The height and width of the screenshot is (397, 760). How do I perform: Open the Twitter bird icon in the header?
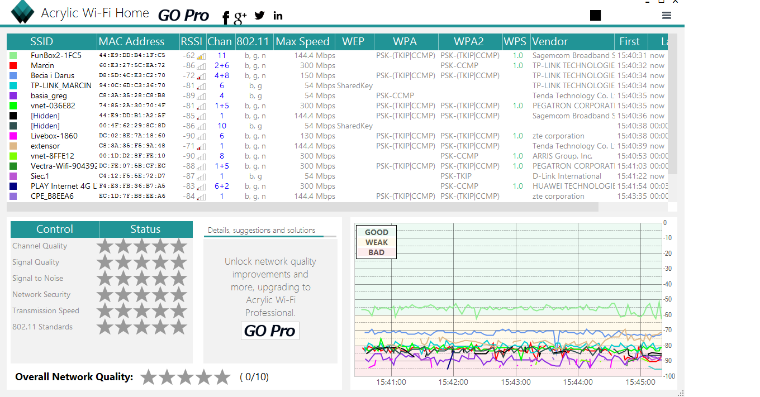point(259,16)
